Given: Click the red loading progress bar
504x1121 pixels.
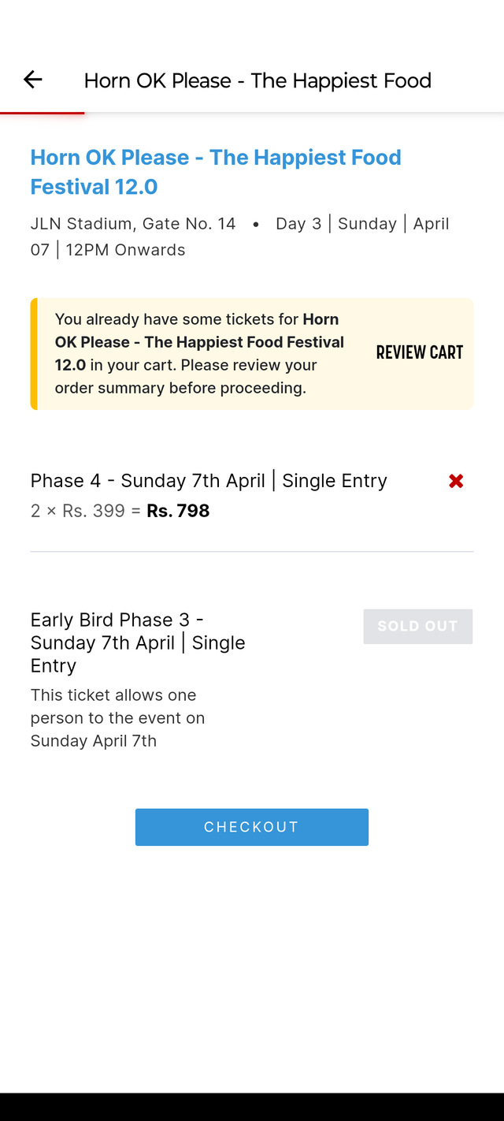Looking at the screenshot, I should point(42,114).
